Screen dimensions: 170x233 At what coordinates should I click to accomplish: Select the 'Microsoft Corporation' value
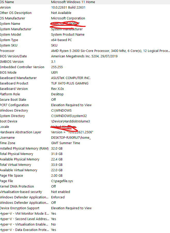pyautogui.click(x=68, y=18)
